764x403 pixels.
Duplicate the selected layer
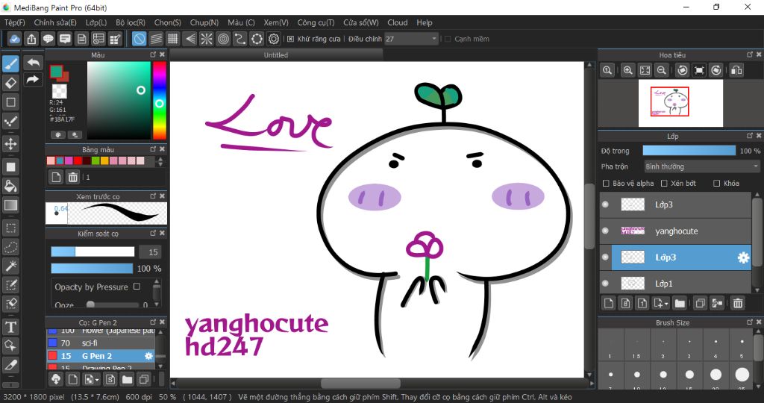(700, 303)
